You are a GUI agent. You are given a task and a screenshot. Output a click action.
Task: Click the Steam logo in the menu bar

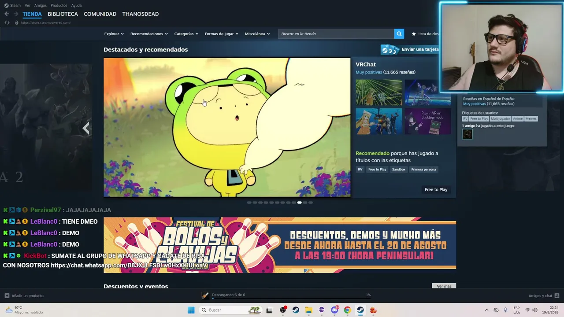(6, 5)
